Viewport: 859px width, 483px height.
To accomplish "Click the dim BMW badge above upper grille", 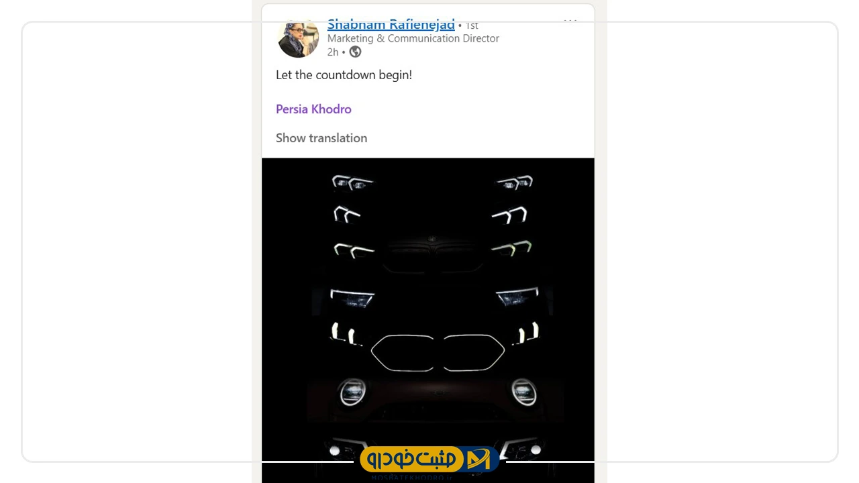I will click(x=432, y=239).
